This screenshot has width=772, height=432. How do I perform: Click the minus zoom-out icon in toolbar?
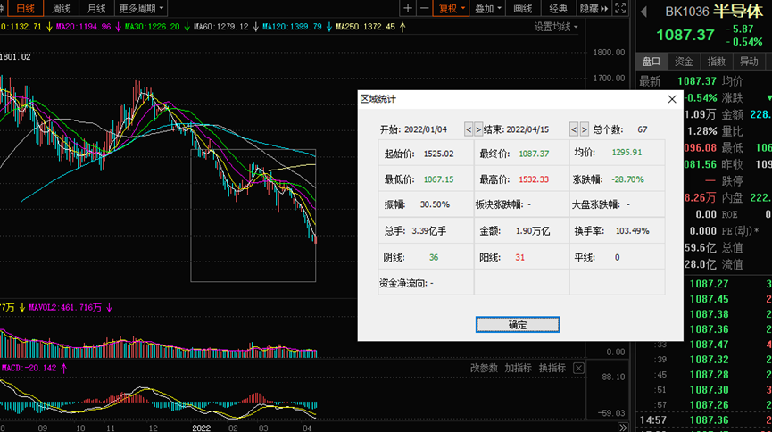coord(426,8)
